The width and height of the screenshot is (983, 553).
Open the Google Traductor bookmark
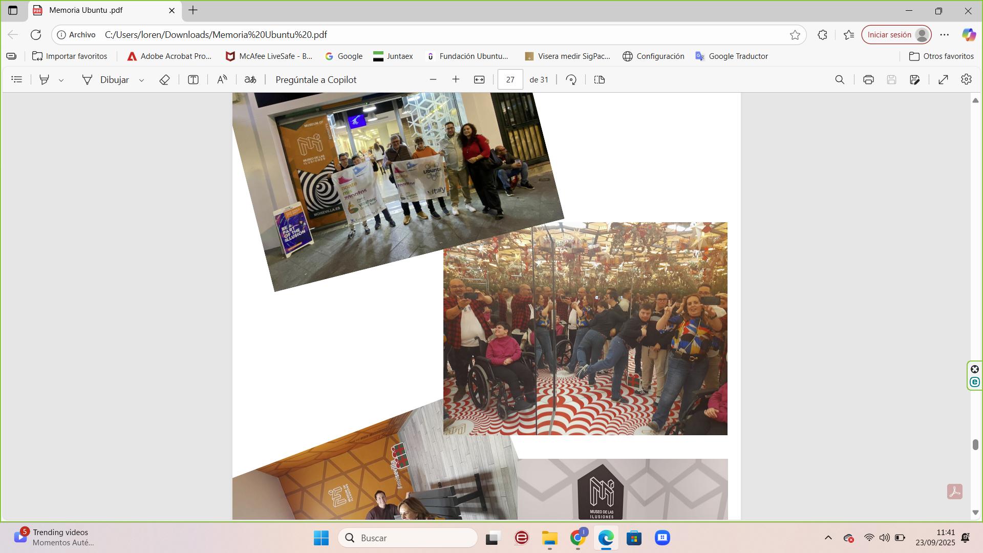[732, 56]
